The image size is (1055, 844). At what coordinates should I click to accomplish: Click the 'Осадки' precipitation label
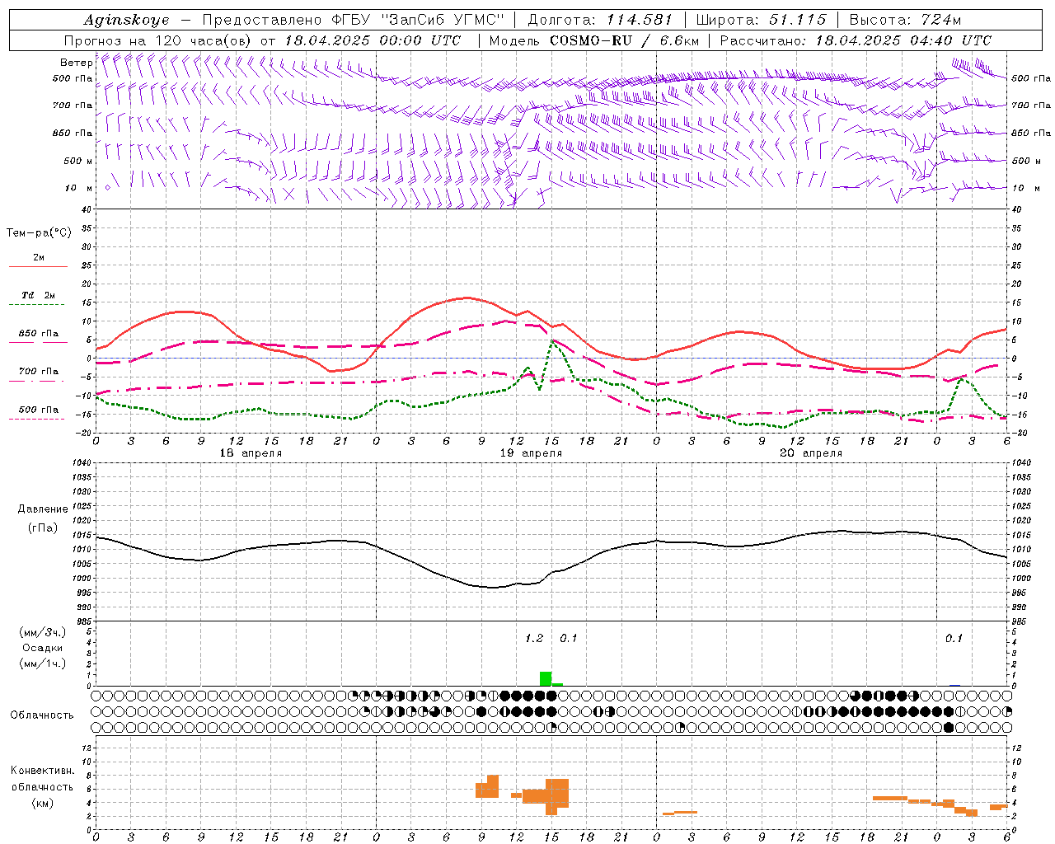coord(43,648)
